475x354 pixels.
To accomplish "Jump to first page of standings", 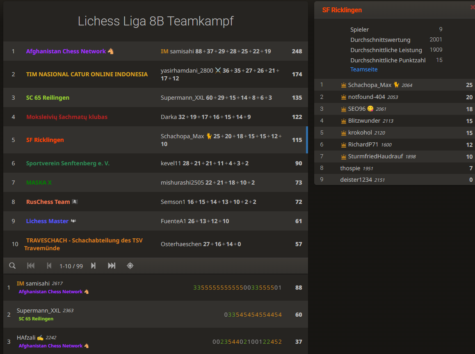I will 31,265.
